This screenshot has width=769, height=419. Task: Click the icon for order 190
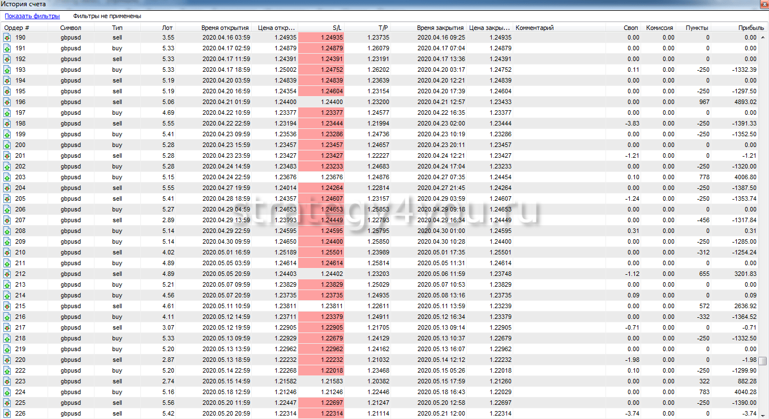coord(7,38)
